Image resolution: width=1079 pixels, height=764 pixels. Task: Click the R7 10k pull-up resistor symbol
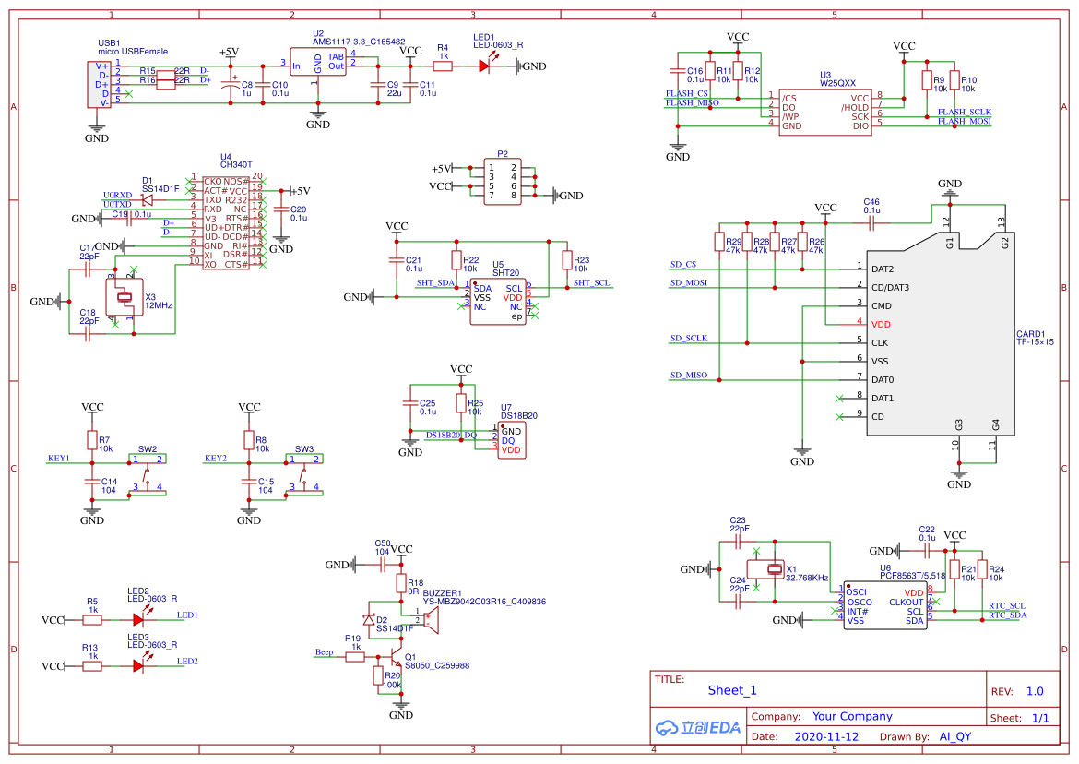click(92, 440)
